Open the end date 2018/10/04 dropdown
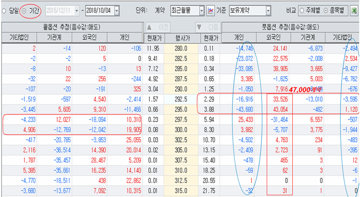The width and height of the screenshot is (360, 197). pos(116,11)
